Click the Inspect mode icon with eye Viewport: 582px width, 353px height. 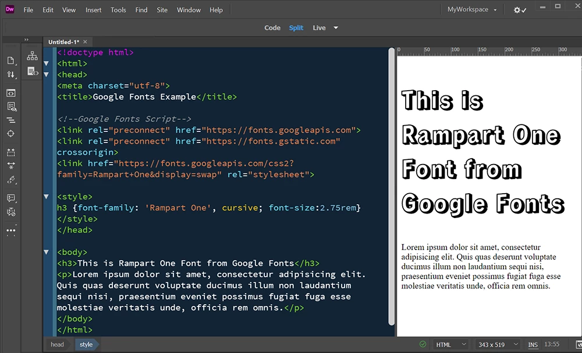coord(12,107)
